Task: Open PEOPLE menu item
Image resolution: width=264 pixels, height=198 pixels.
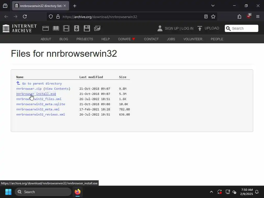Action: [x=217, y=39]
